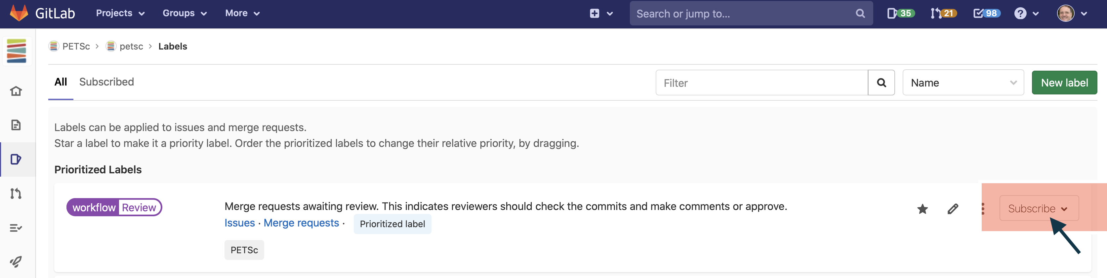Click the Prioritized Labels heading
This screenshot has width=1107, height=278.
(98, 169)
